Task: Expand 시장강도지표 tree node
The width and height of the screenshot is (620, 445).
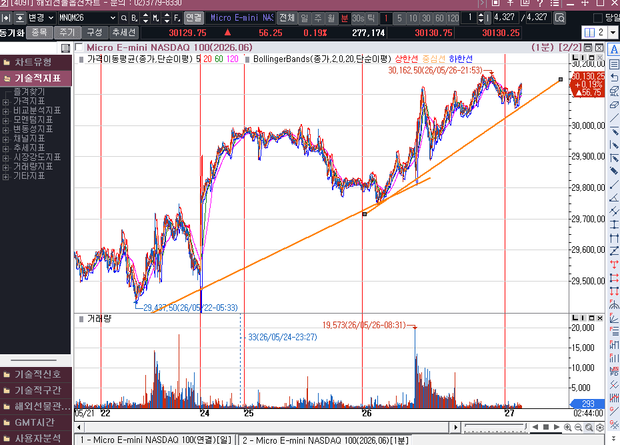Action: click(5, 158)
